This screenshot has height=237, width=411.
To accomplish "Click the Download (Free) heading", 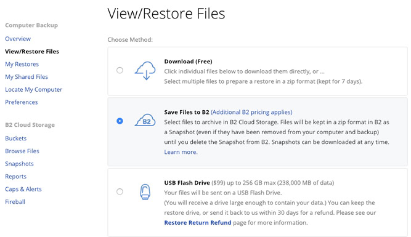I will pos(188,62).
